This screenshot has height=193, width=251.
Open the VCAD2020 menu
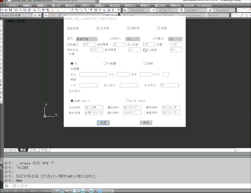point(204,5)
